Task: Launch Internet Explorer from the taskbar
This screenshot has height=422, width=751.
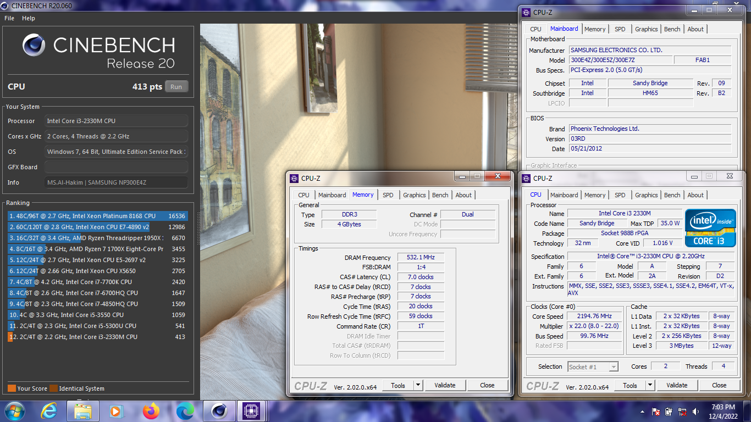Action: pyautogui.click(x=49, y=411)
